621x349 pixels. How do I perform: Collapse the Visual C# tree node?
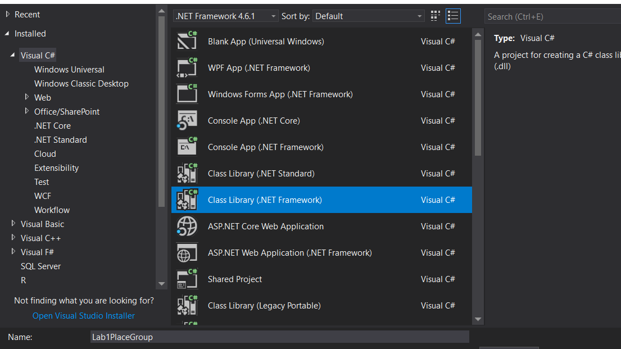click(13, 55)
